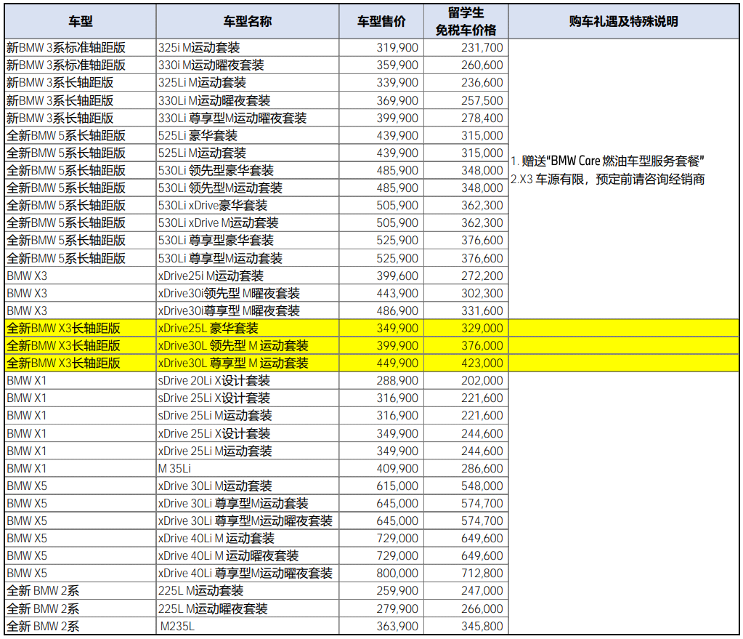Select the tax-free price 712,800
Image resolution: width=743 pixels, height=639 pixels.
point(482,574)
